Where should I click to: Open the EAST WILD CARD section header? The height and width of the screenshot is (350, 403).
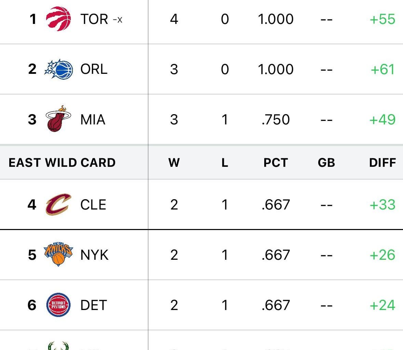pyautogui.click(x=62, y=163)
